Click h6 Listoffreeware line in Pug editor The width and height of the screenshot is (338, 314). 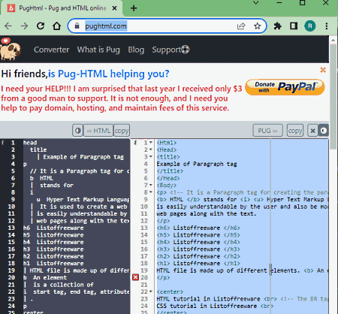click(53, 228)
